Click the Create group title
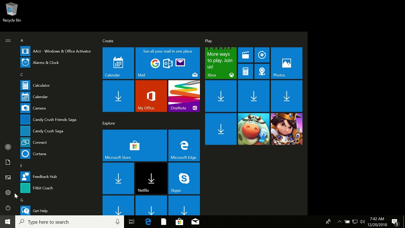 [108, 41]
